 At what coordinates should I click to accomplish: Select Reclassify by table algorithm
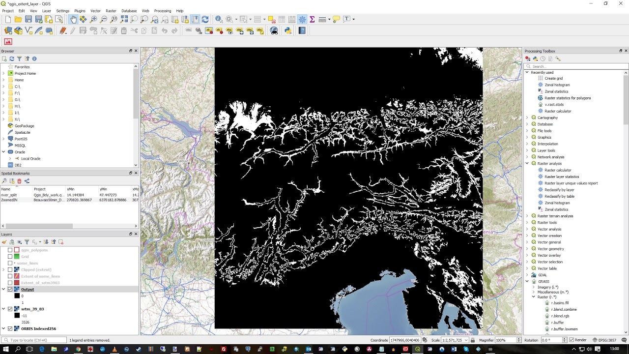point(559,196)
